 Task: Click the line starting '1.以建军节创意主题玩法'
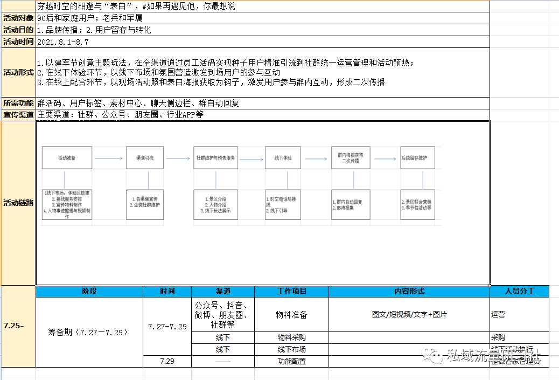tap(226, 63)
